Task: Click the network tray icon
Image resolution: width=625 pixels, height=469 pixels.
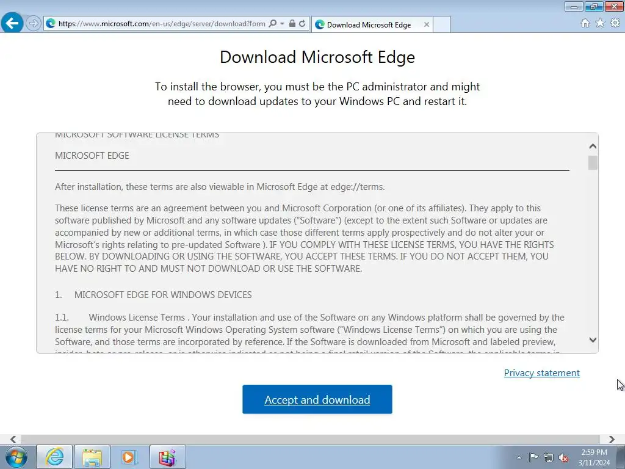Action: tap(549, 457)
